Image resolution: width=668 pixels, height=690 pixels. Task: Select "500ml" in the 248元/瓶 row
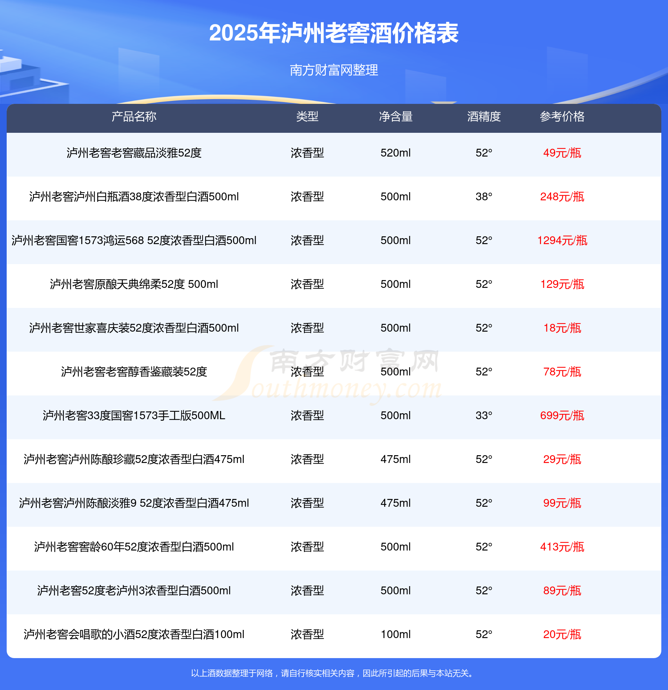[x=396, y=197]
